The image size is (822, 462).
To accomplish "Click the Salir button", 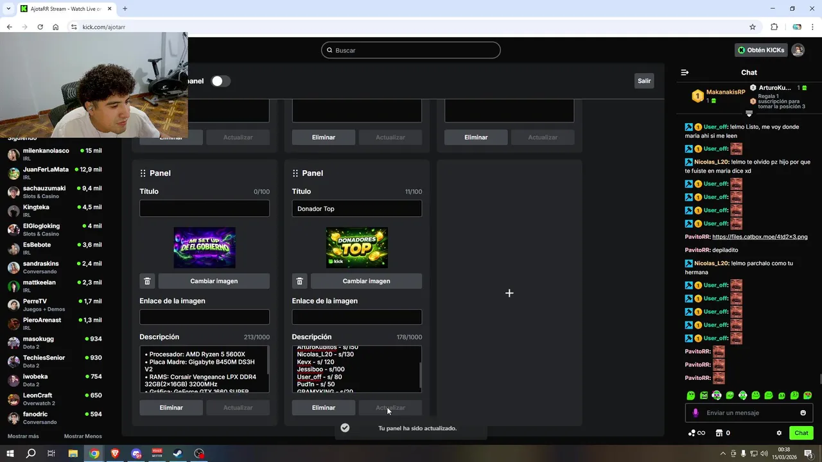I will pyautogui.click(x=644, y=81).
